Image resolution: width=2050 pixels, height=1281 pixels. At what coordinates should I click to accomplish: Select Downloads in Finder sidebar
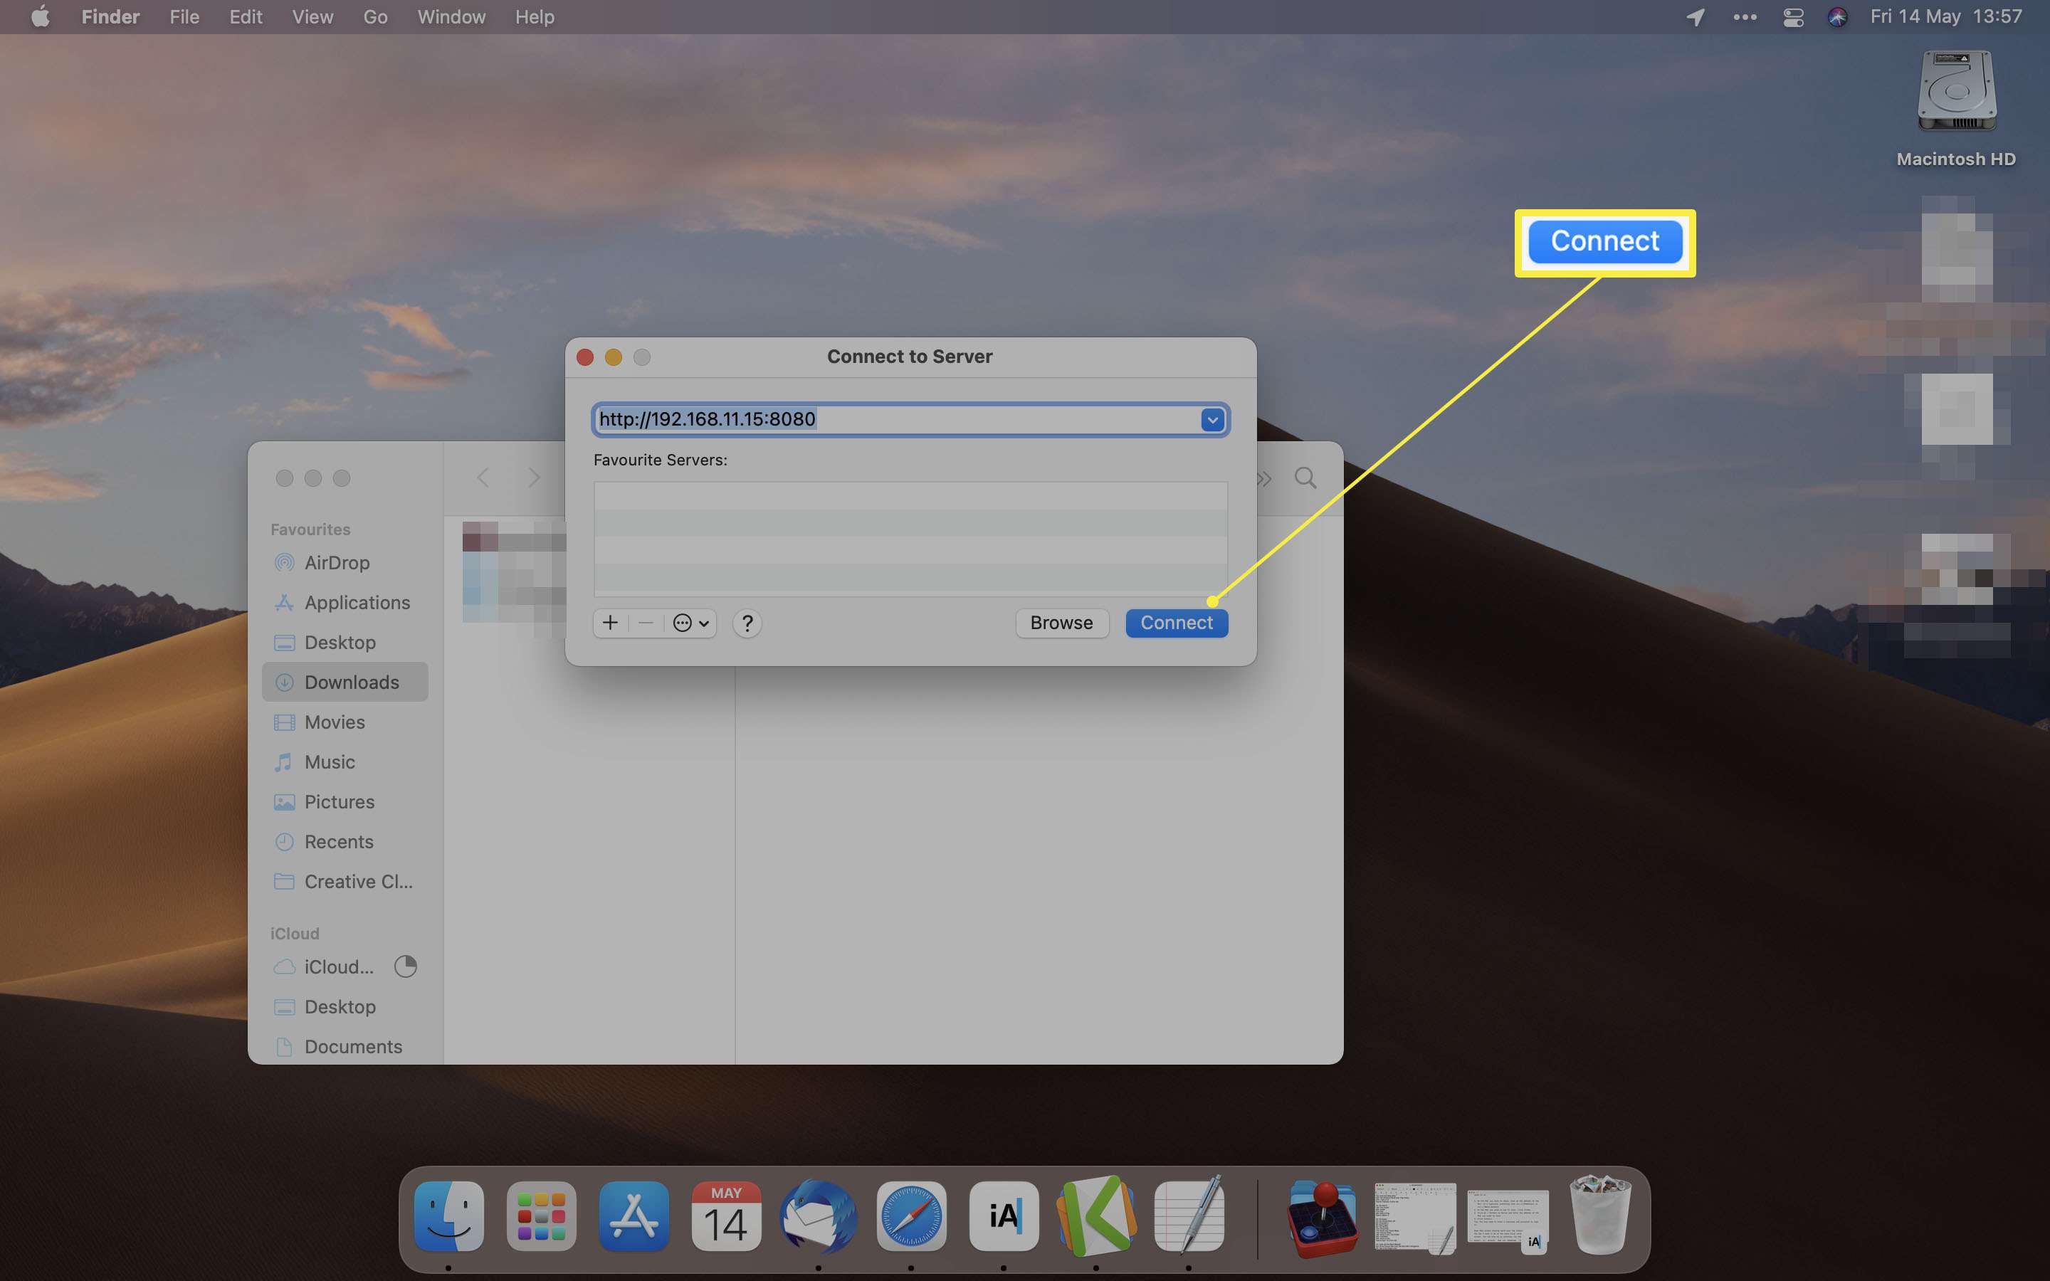pyautogui.click(x=345, y=682)
